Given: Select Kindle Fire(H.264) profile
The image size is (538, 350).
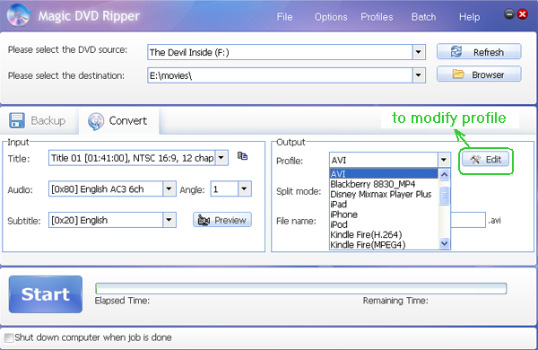Looking at the screenshot, I should pos(384,234).
